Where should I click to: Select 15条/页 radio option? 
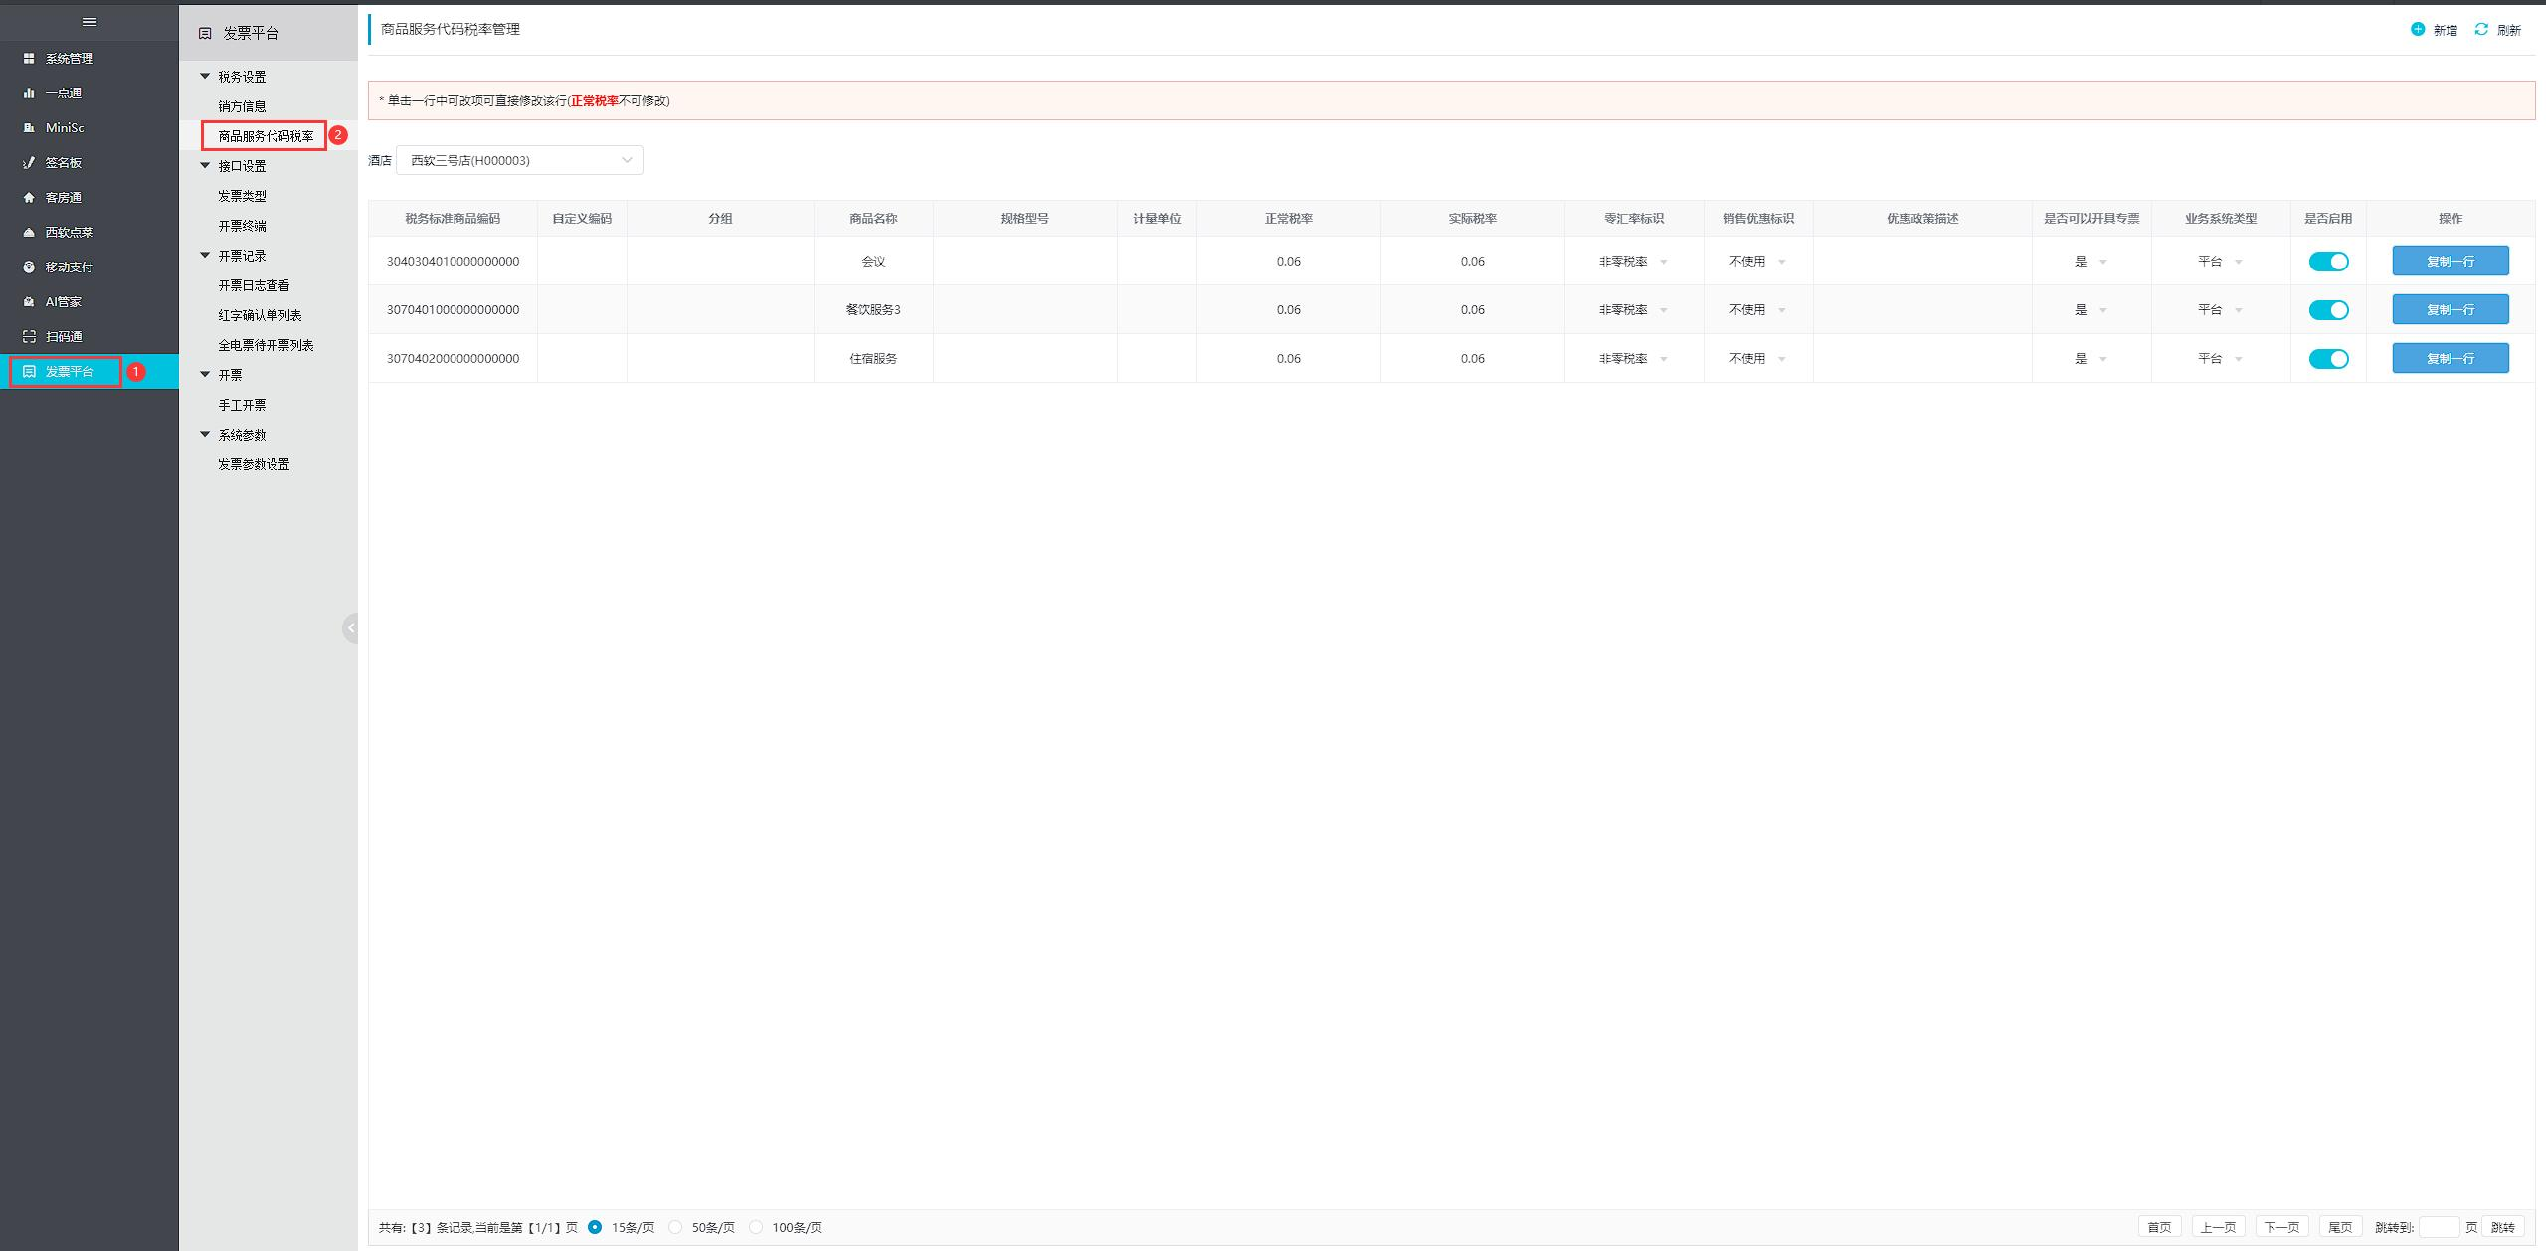pos(595,1227)
